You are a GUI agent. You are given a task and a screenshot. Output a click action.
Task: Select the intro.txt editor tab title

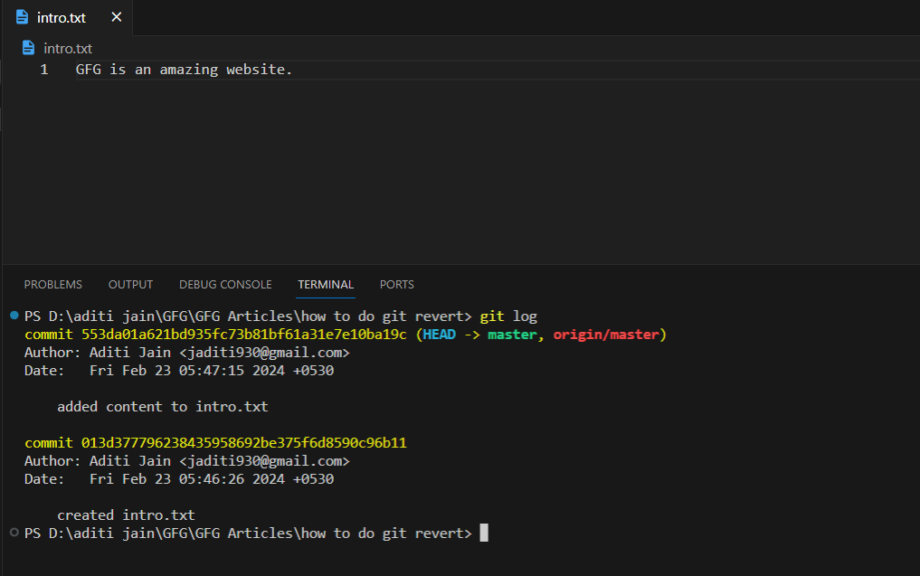coord(62,17)
